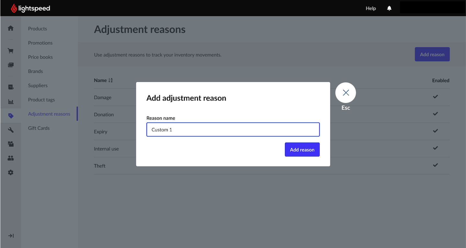
Task: Click the Reason name input field
Action: pyautogui.click(x=233, y=129)
